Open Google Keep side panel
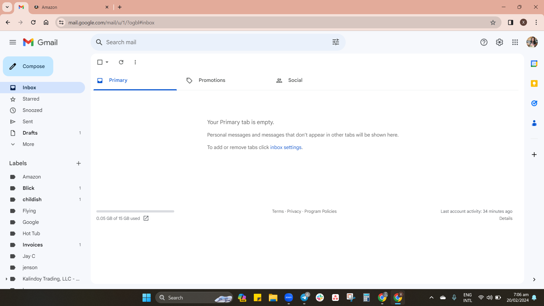This screenshot has width=544, height=306. pyautogui.click(x=534, y=83)
